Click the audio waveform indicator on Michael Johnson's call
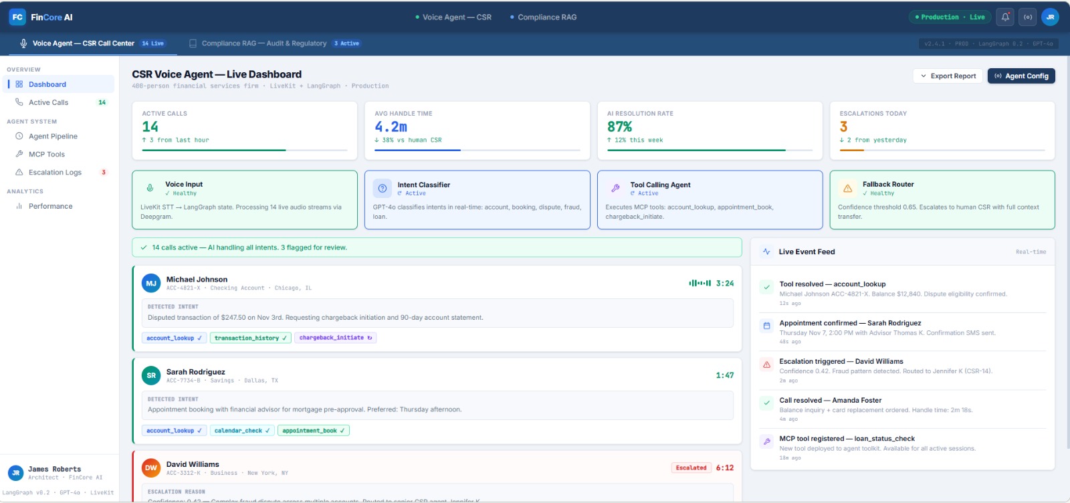 (x=700, y=283)
